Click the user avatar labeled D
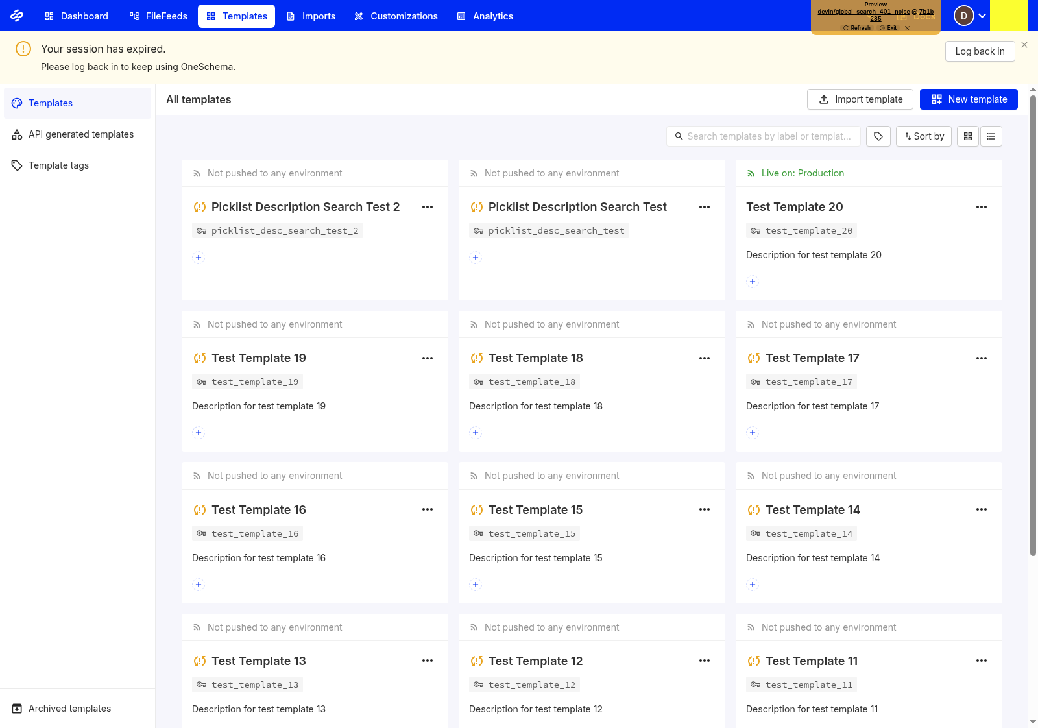Image resolution: width=1038 pixels, height=728 pixels. point(964,16)
